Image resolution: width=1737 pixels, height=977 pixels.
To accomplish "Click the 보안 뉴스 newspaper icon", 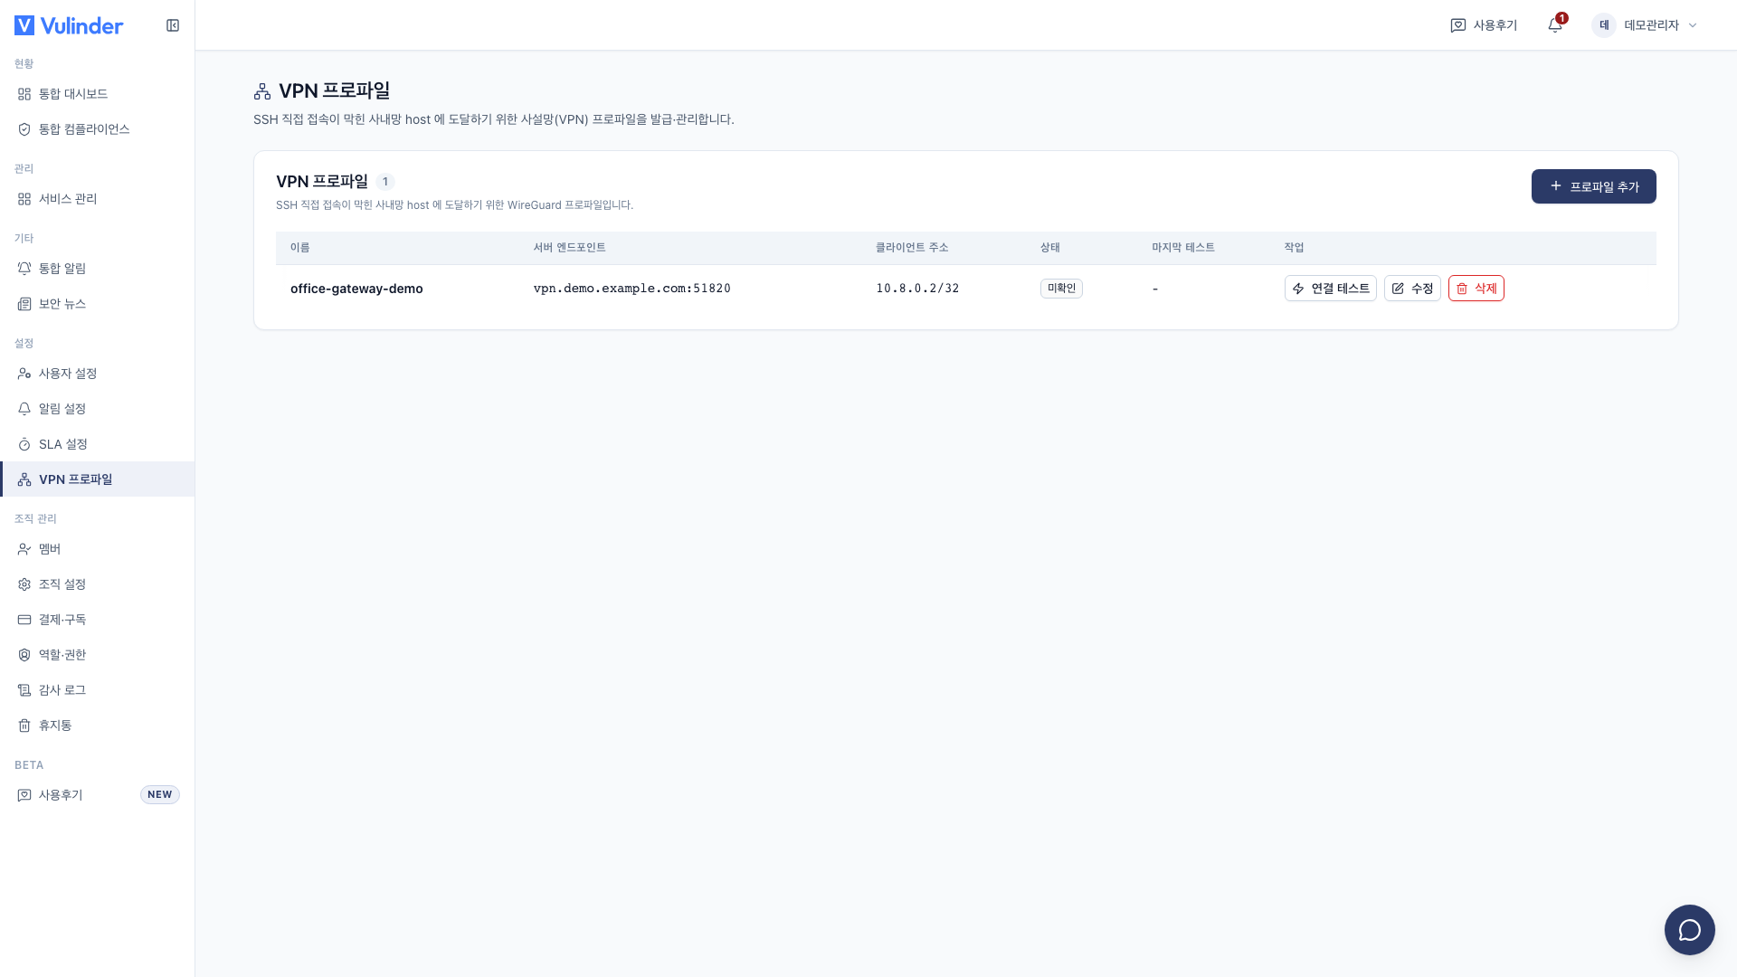I will (x=24, y=304).
